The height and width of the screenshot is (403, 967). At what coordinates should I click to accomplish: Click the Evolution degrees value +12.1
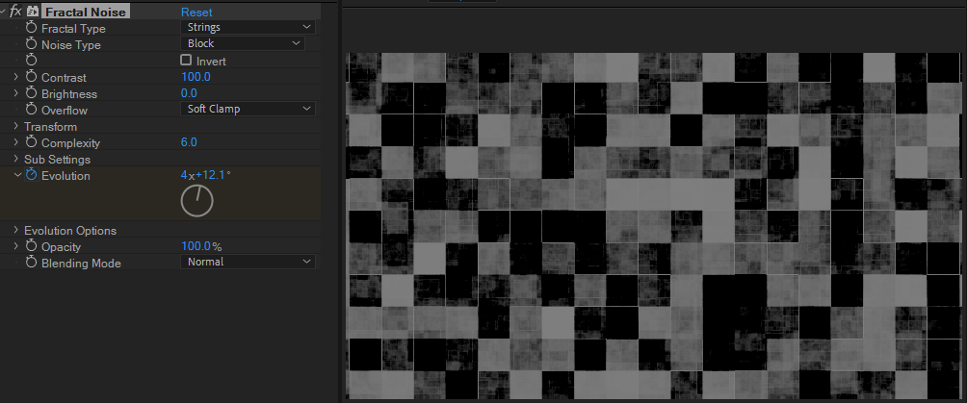click(x=210, y=175)
